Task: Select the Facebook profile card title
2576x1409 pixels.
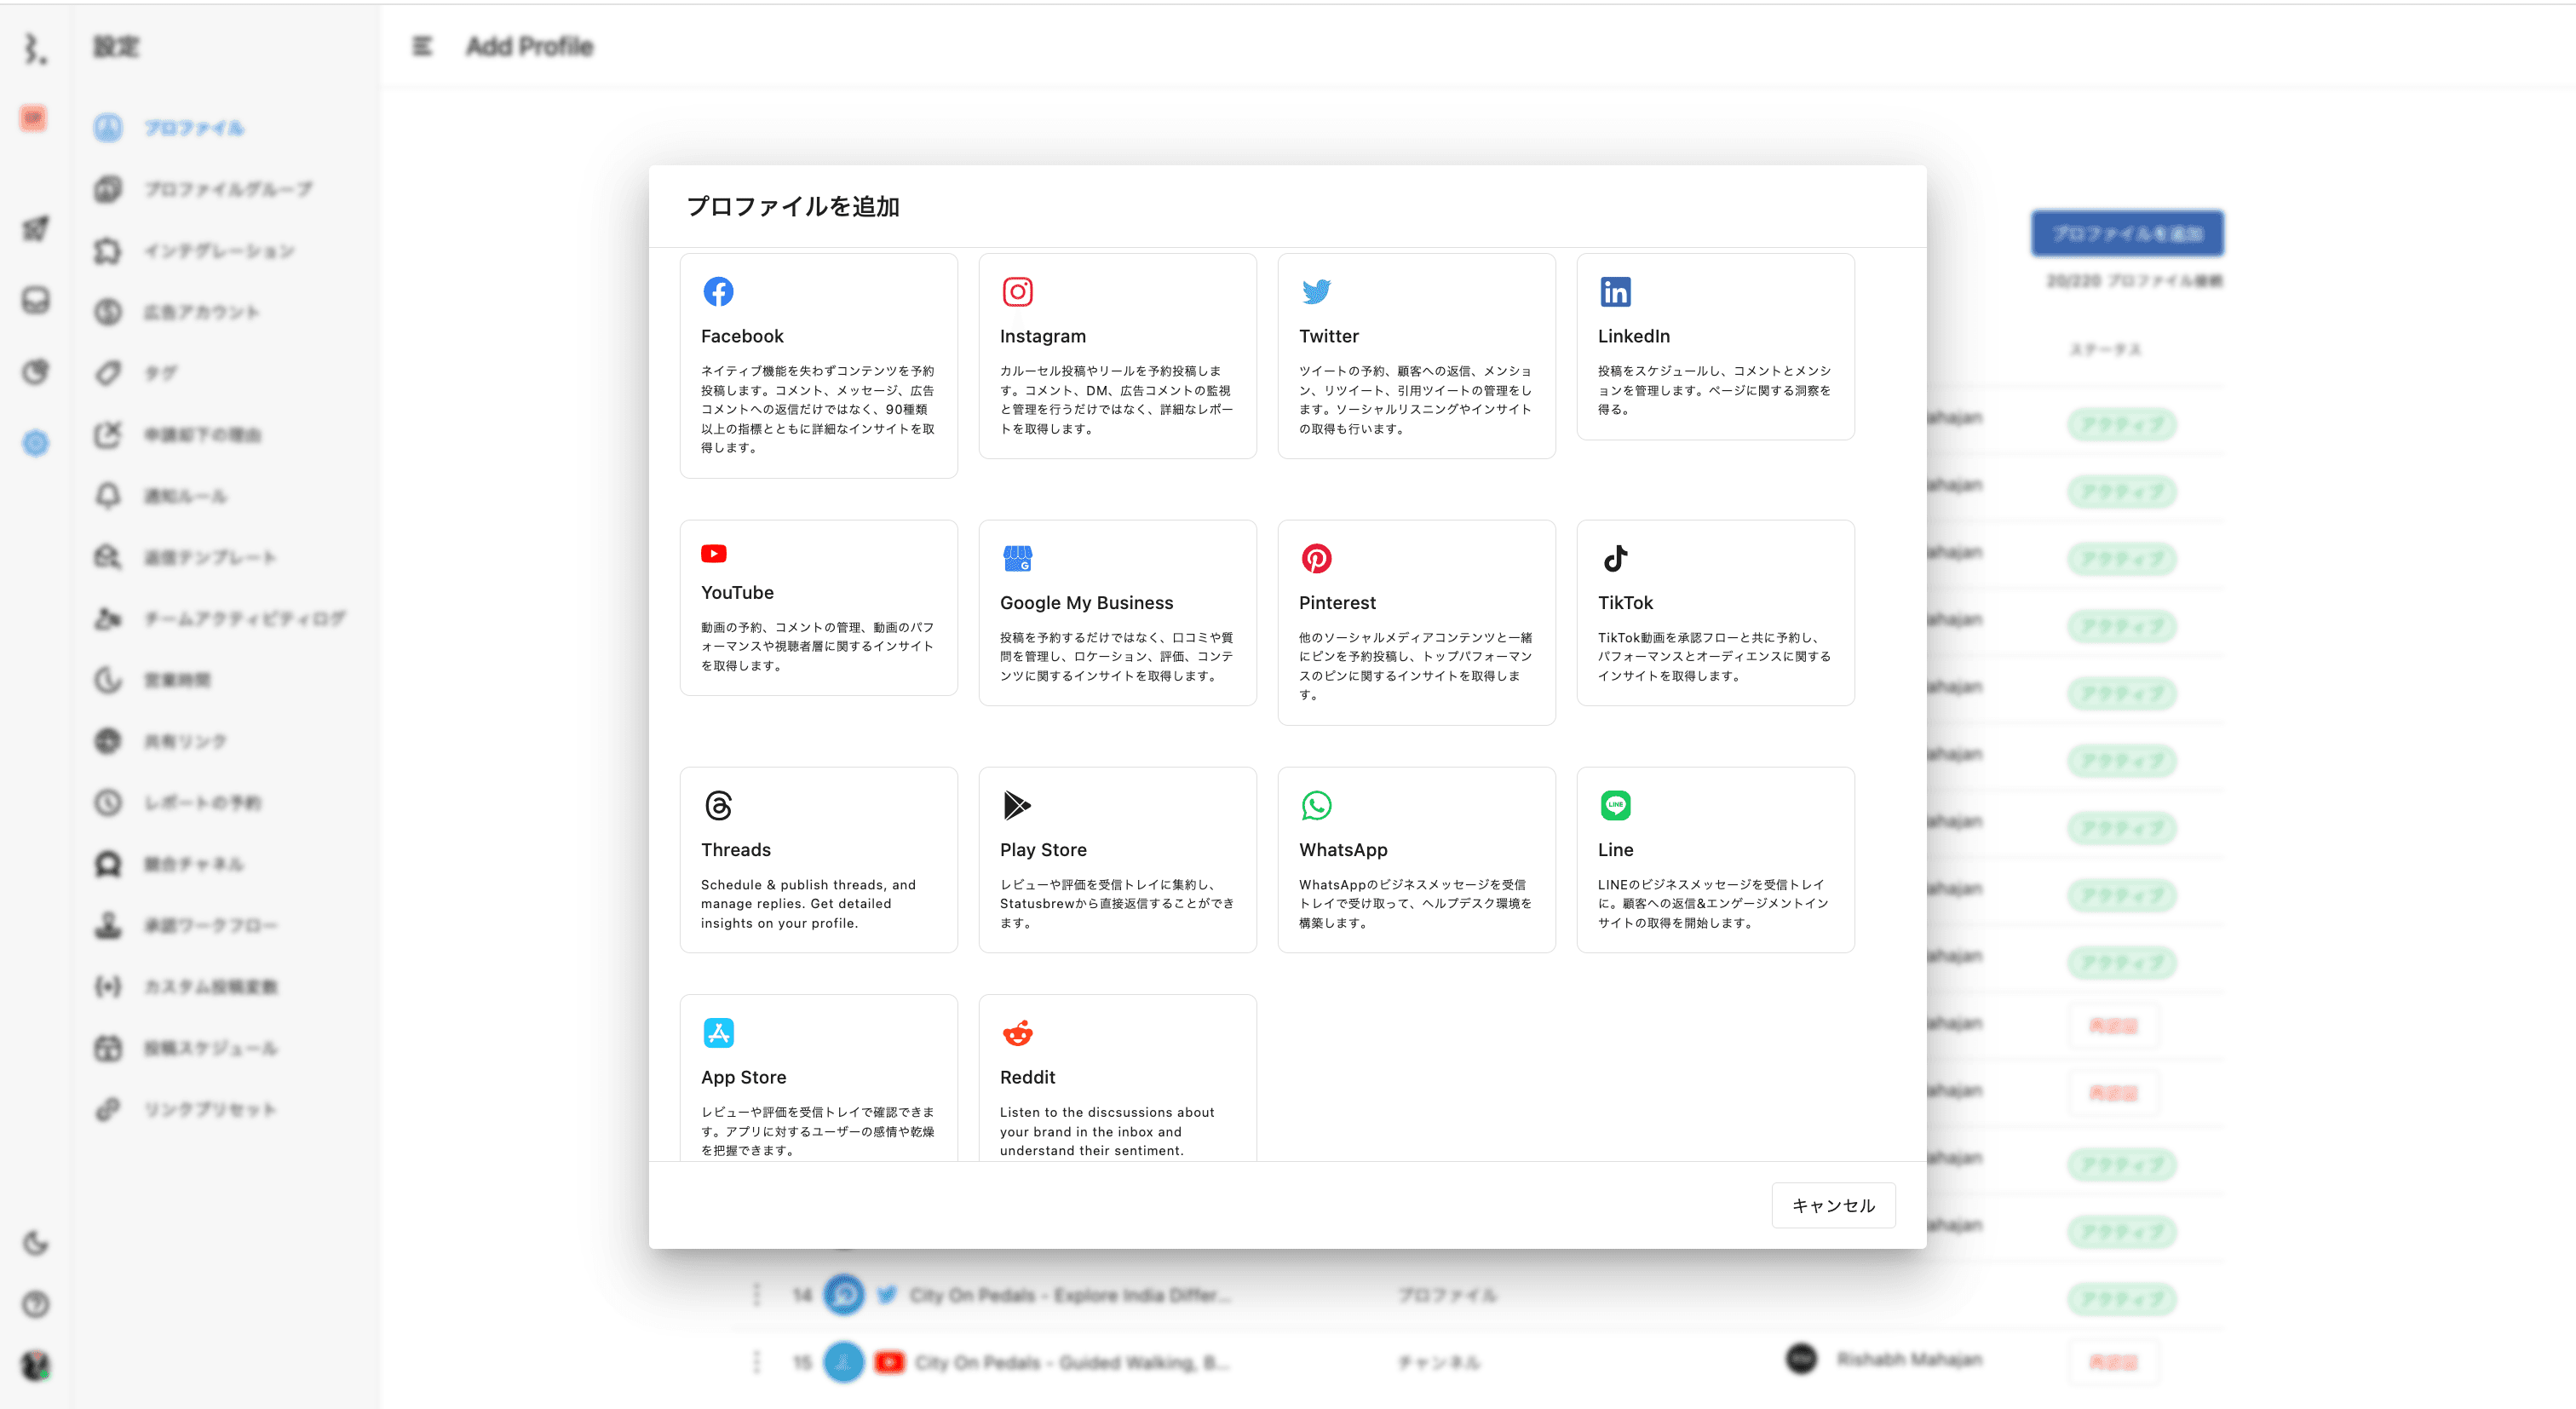Action: (x=742, y=336)
